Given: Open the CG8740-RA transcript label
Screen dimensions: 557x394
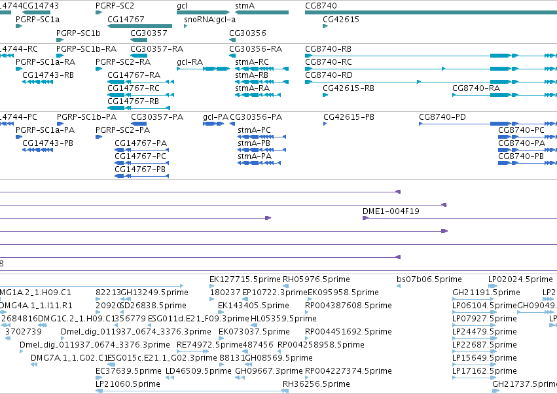Looking at the screenshot, I should pyautogui.click(x=476, y=88).
